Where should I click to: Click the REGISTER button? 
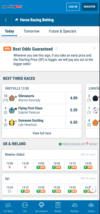pos(89,7)
